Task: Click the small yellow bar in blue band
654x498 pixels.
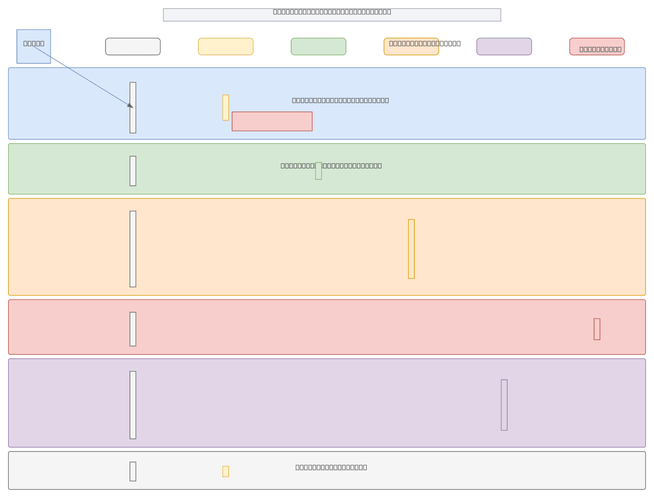Action: 226,107
